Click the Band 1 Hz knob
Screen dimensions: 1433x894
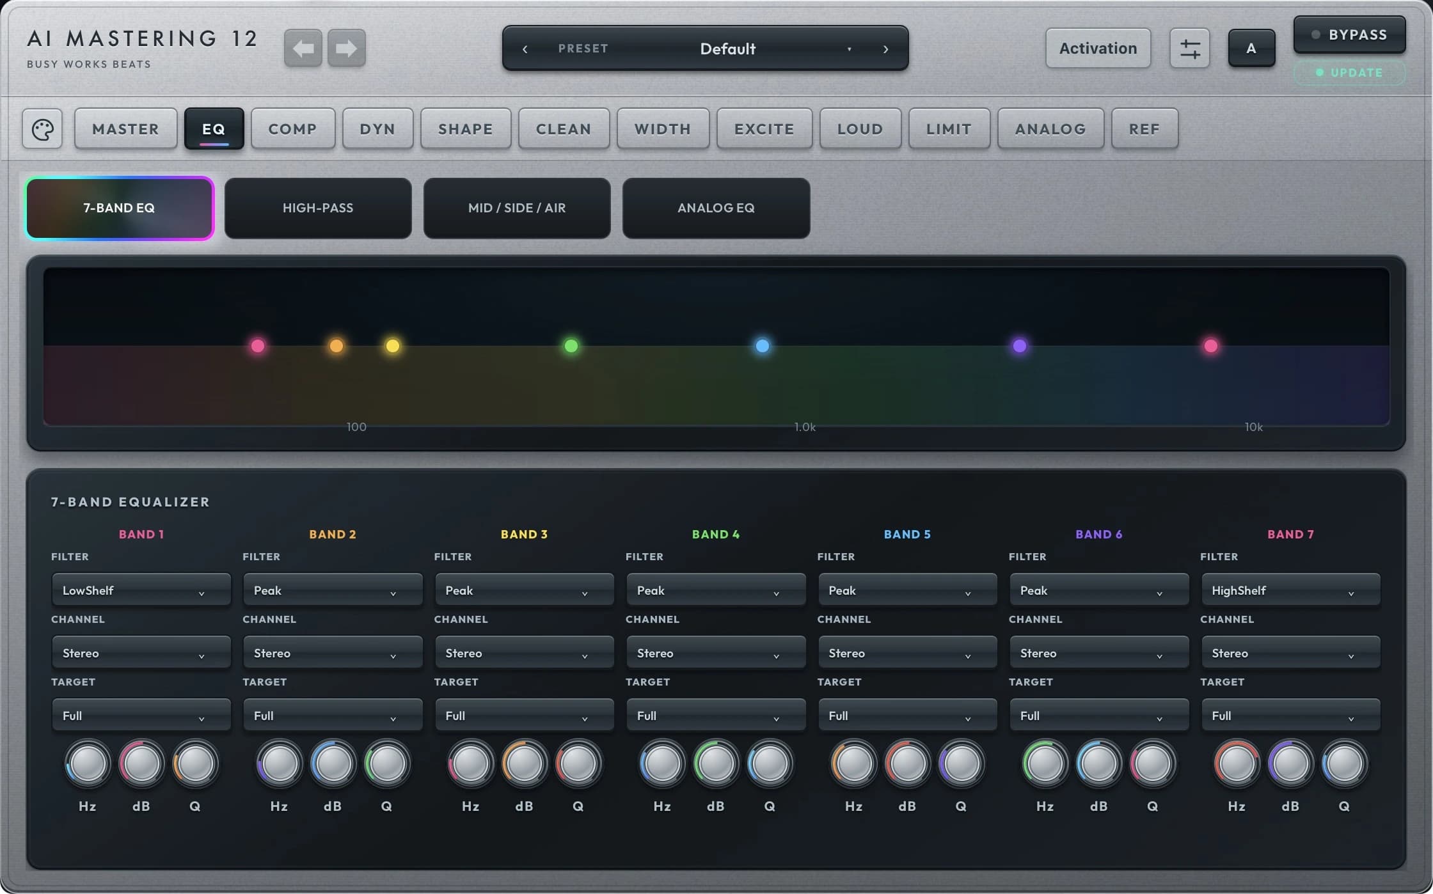(88, 764)
